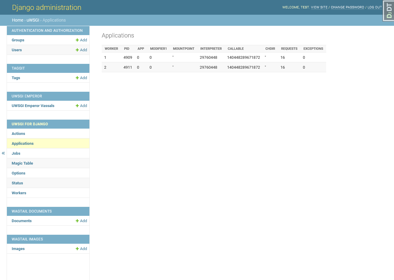This screenshot has height=280, width=394.
Task: Open the Django Debug Toolbar handle
Action: (x=389, y=11)
